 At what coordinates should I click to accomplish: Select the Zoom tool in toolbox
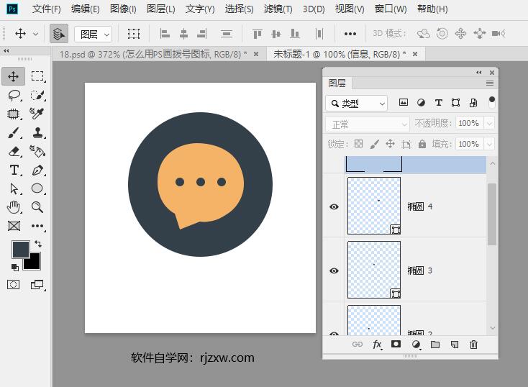37,207
